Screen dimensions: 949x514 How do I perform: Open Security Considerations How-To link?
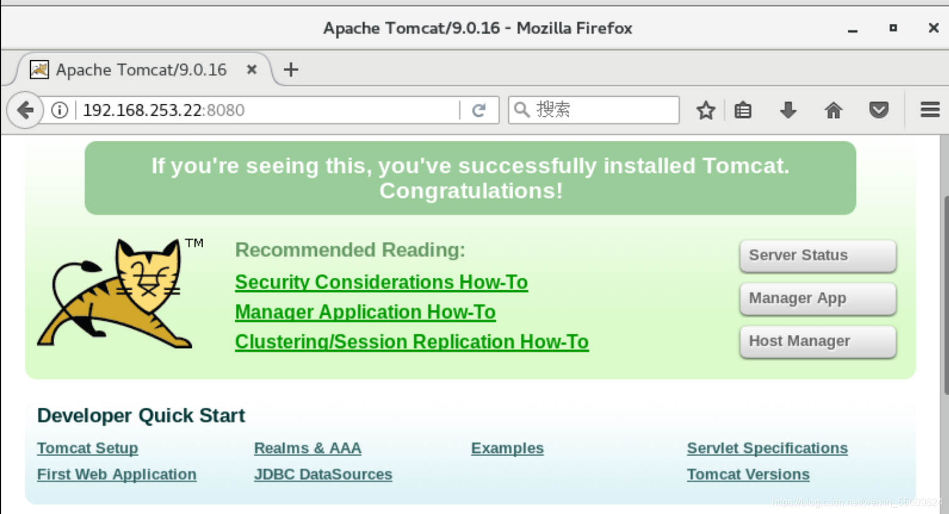[x=381, y=282]
